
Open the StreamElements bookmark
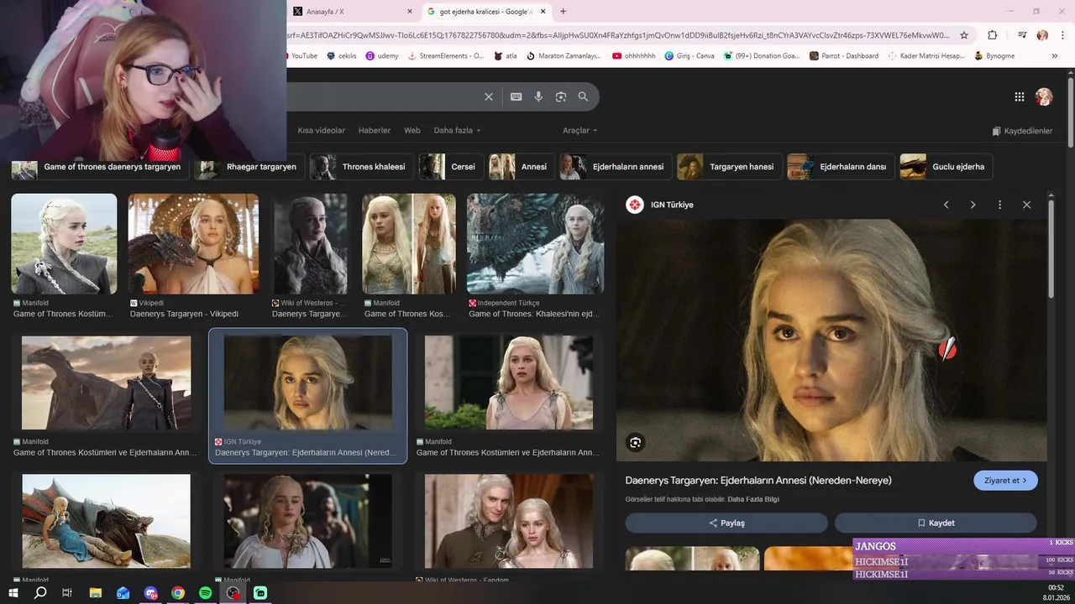click(x=446, y=56)
